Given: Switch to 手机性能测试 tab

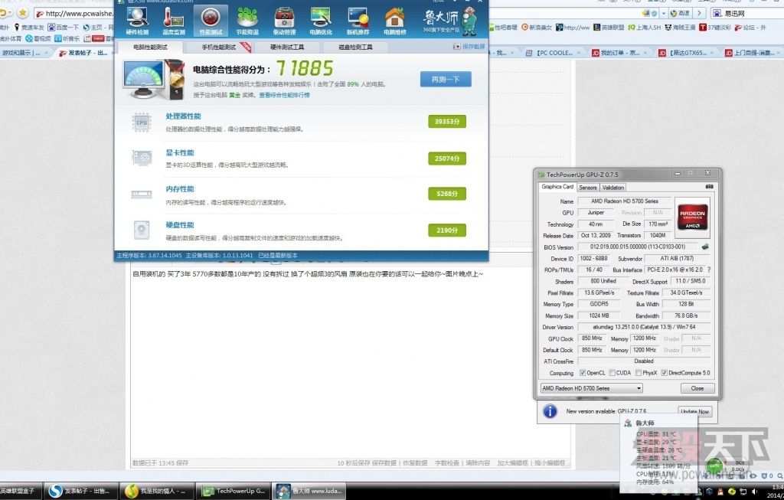Looking at the screenshot, I should coord(218,47).
